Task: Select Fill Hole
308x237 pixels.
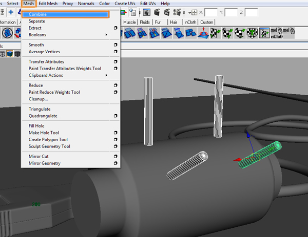Action: pyautogui.click(x=36, y=126)
